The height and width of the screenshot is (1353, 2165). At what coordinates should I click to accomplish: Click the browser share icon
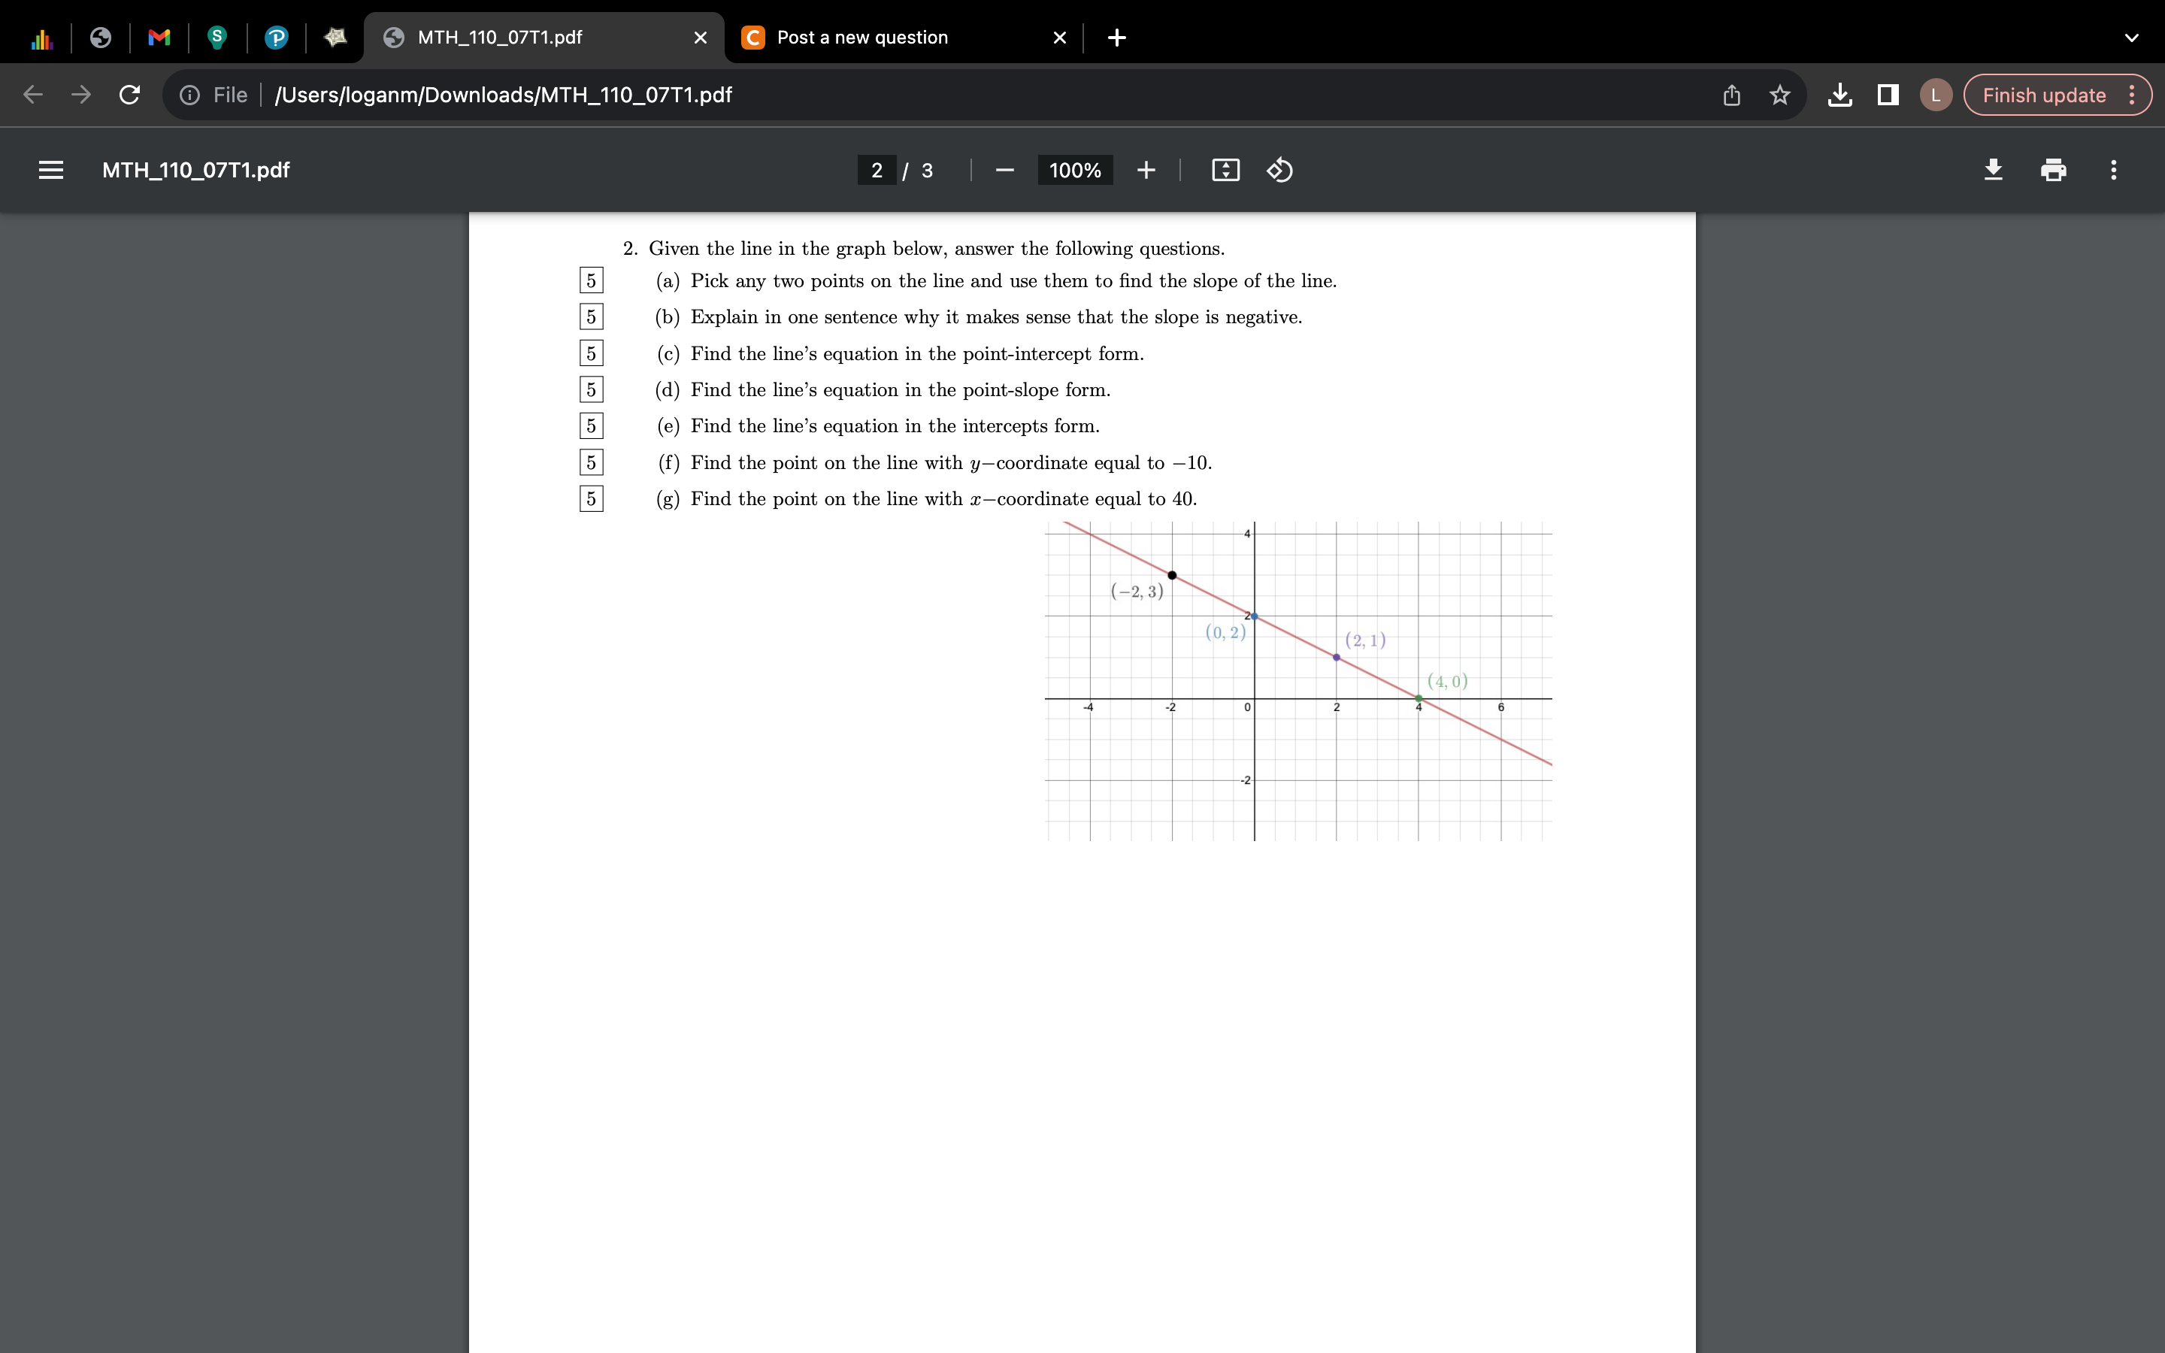(1731, 95)
